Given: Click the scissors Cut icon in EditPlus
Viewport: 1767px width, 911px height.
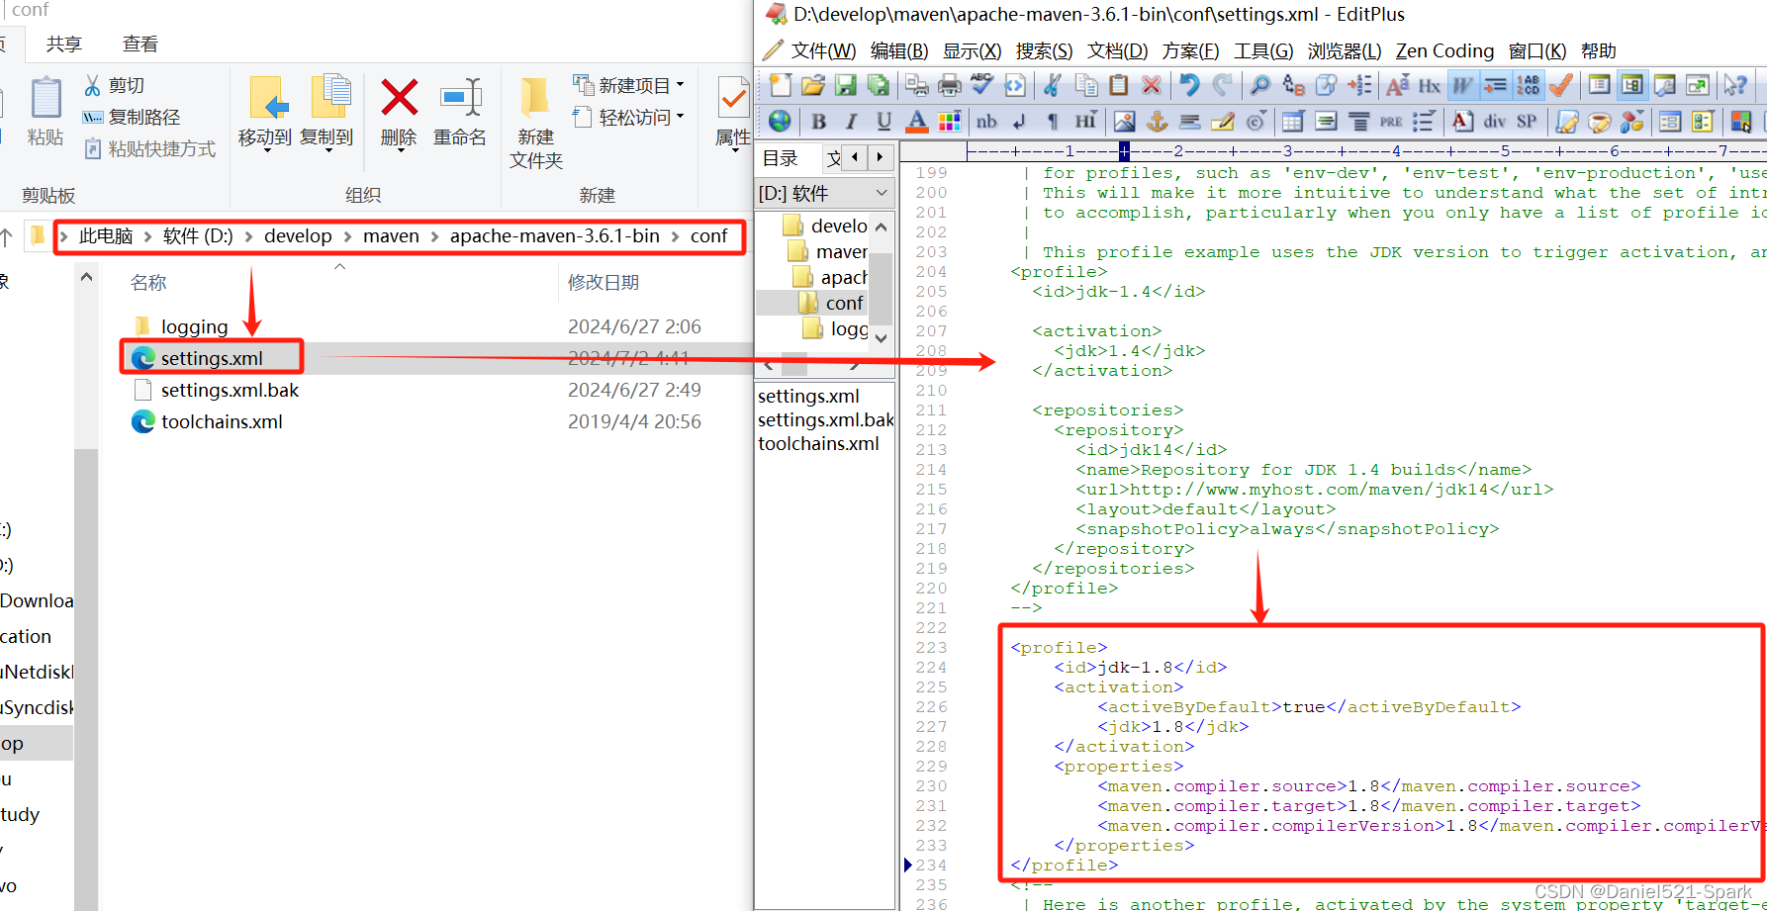Looking at the screenshot, I should (x=1053, y=86).
